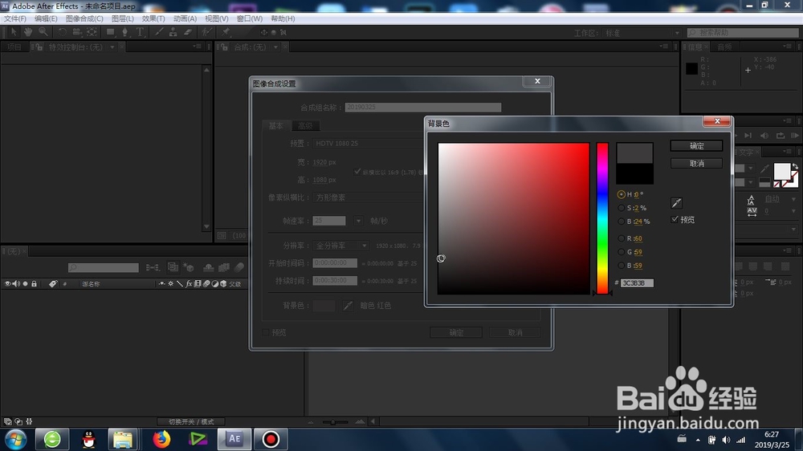This screenshot has height=451, width=803.
Task: Switch to the Advanced tab in composition settings
Action: 306,125
